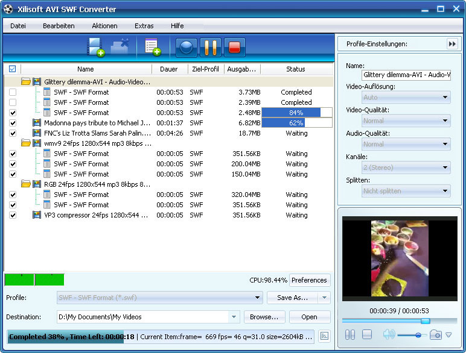This screenshot has width=466, height=353.
Task: Click folder icon of wmv9 24fps group
Action: [26, 143]
